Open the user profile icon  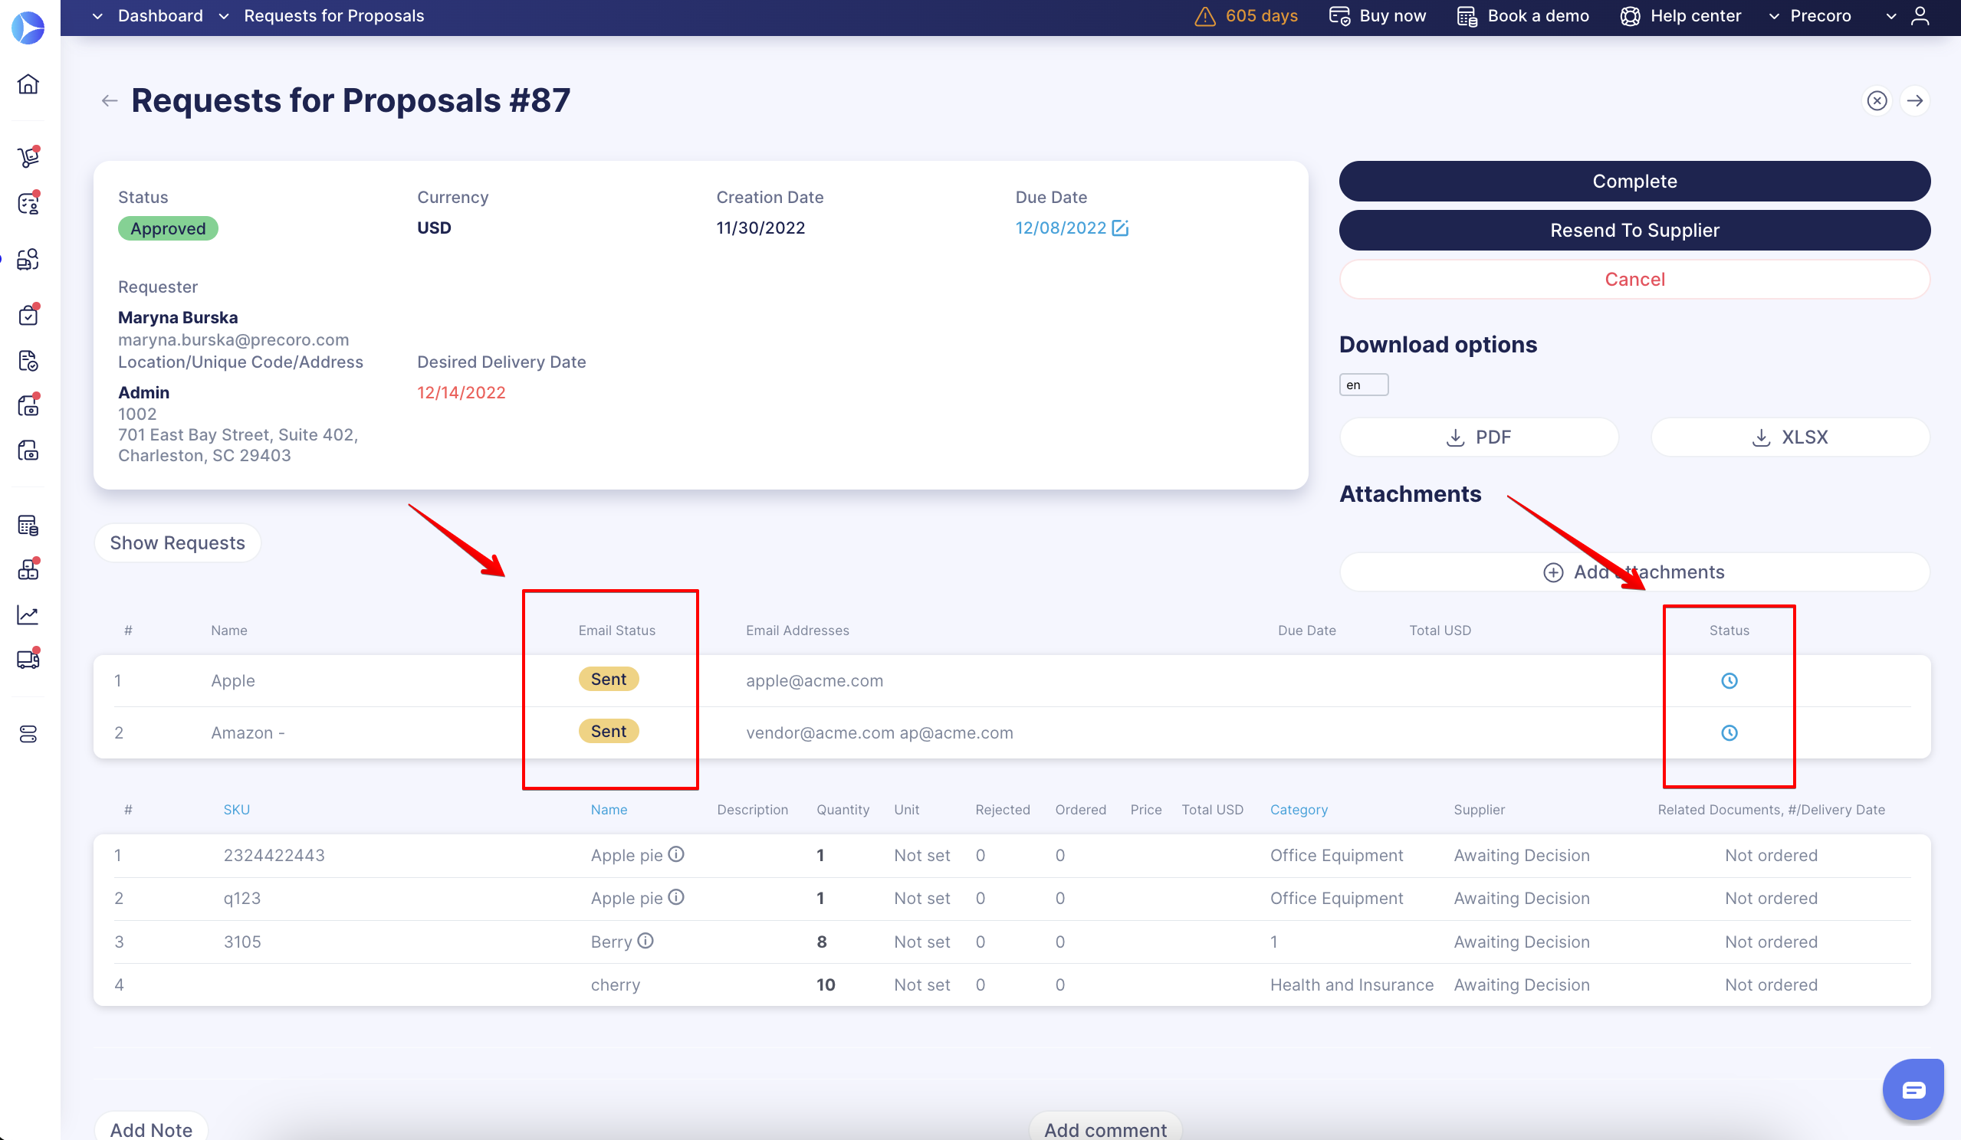pos(1920,16)
